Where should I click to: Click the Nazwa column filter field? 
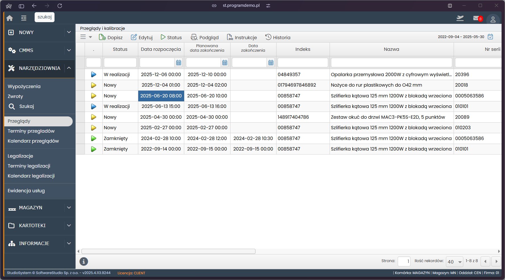tap(391, 62)
